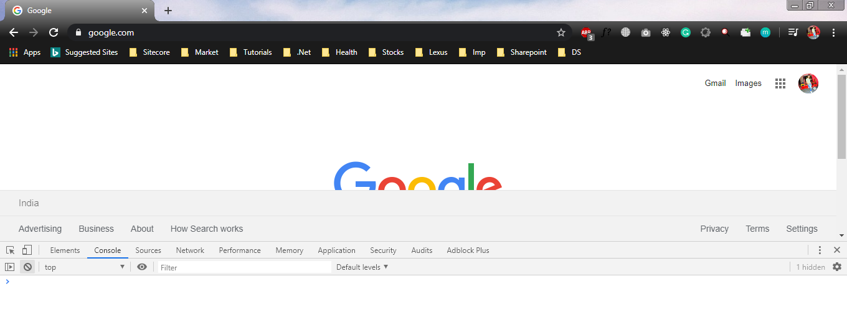Open the media control playlist icon
The height and width of the screenshot is (314, 847).
point(793,32)
